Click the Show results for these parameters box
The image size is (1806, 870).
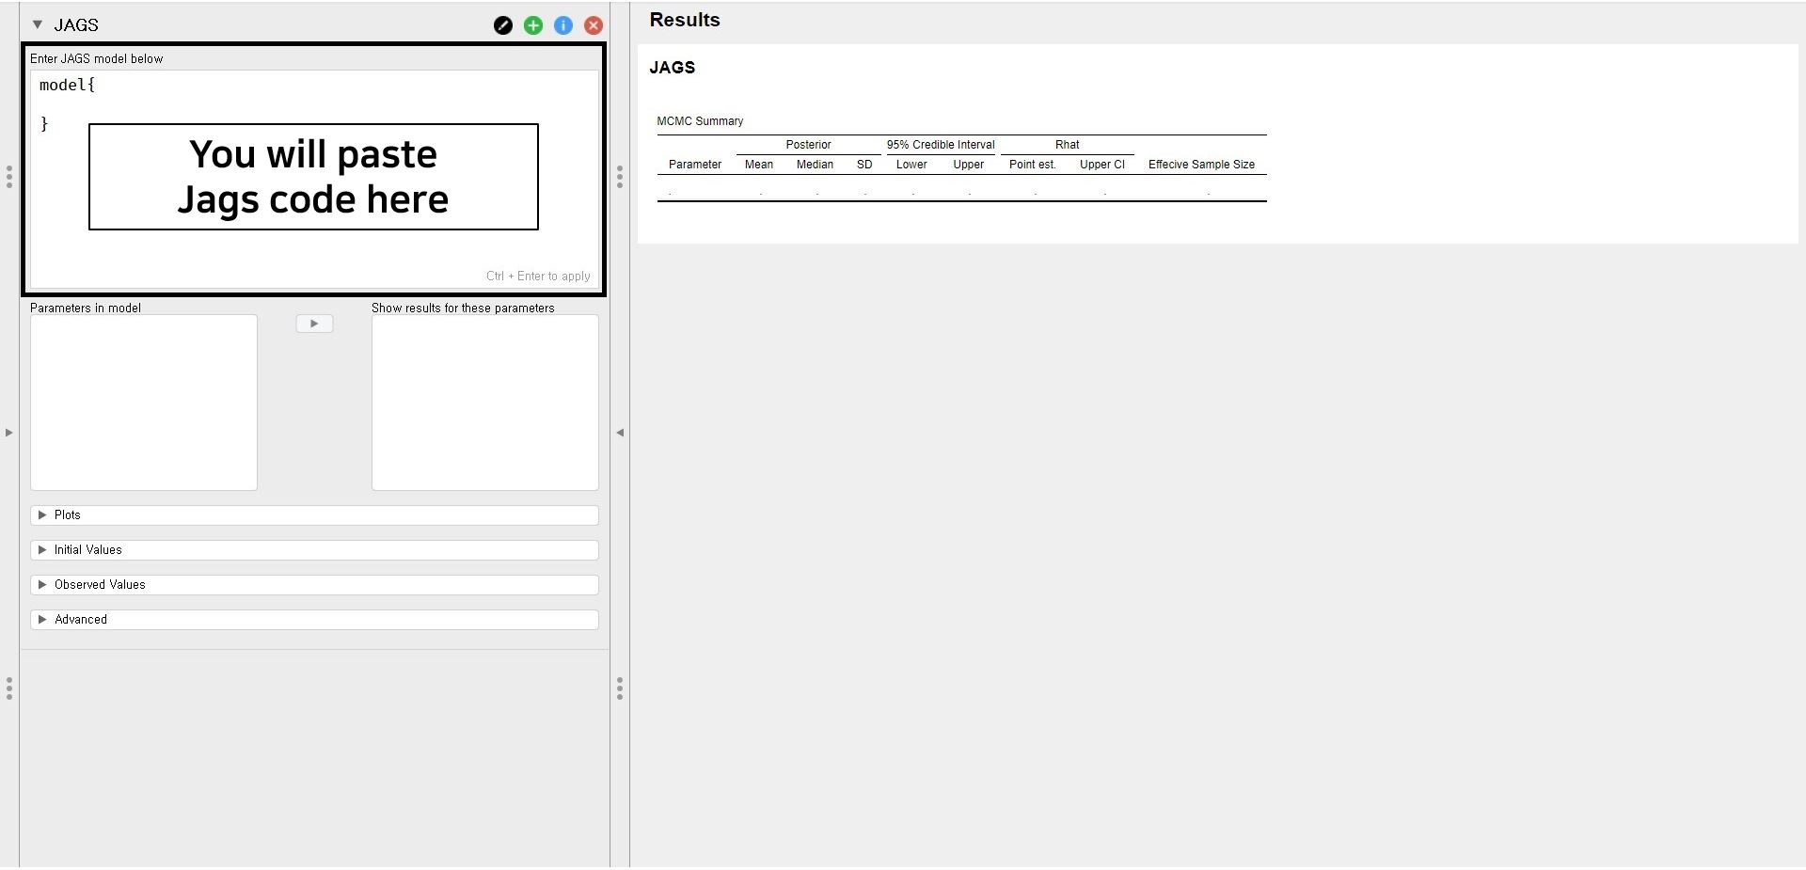pyautogui.click(x=484, y=403)
